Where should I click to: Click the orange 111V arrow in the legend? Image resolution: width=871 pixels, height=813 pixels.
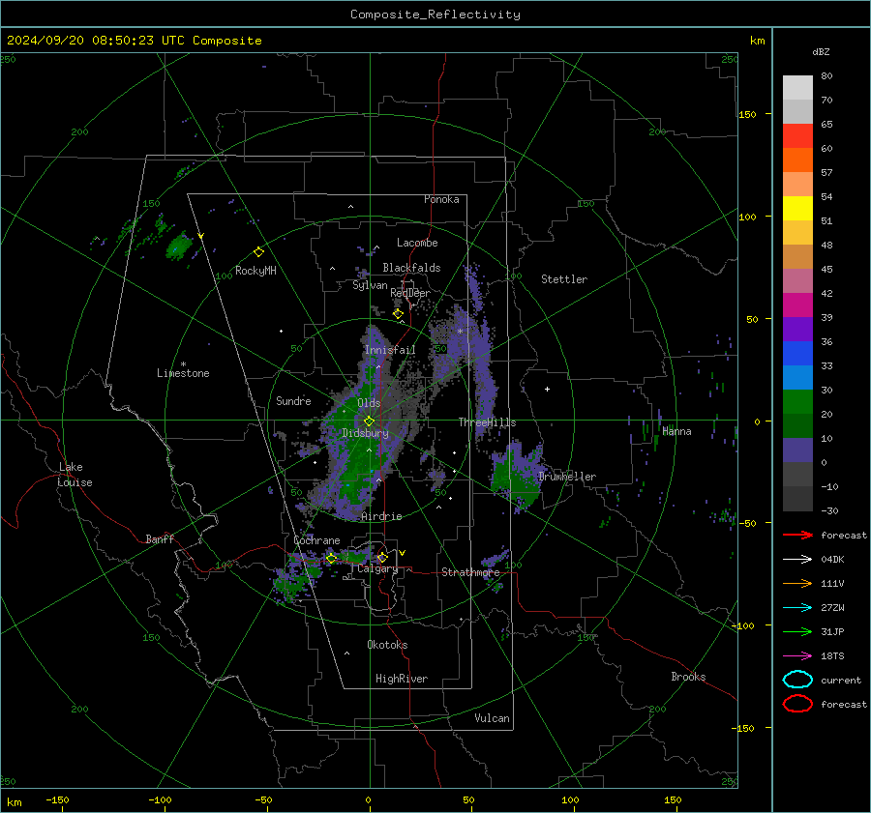(x=797, y=583)
